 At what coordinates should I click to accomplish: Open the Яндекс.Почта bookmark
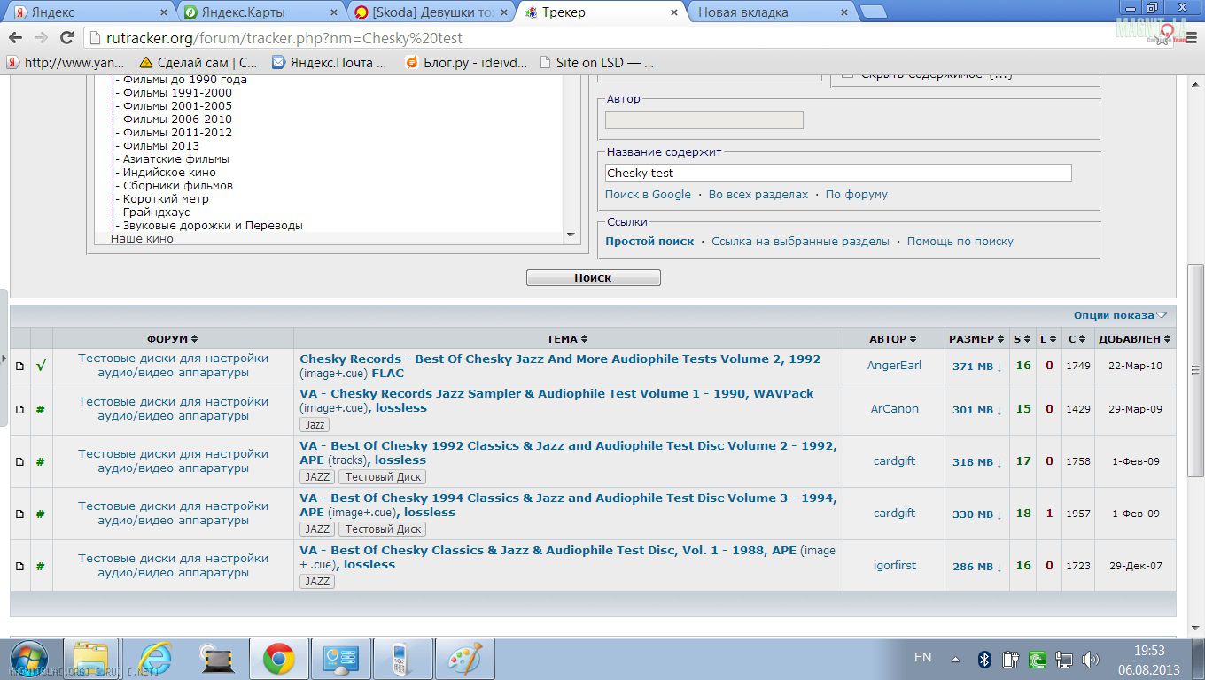point(330,63)
